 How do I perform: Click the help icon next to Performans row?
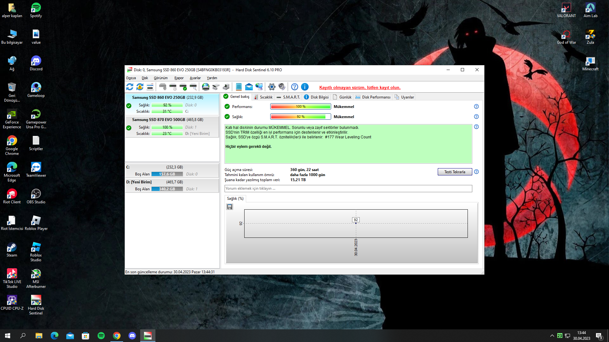[x=476, y=107]
